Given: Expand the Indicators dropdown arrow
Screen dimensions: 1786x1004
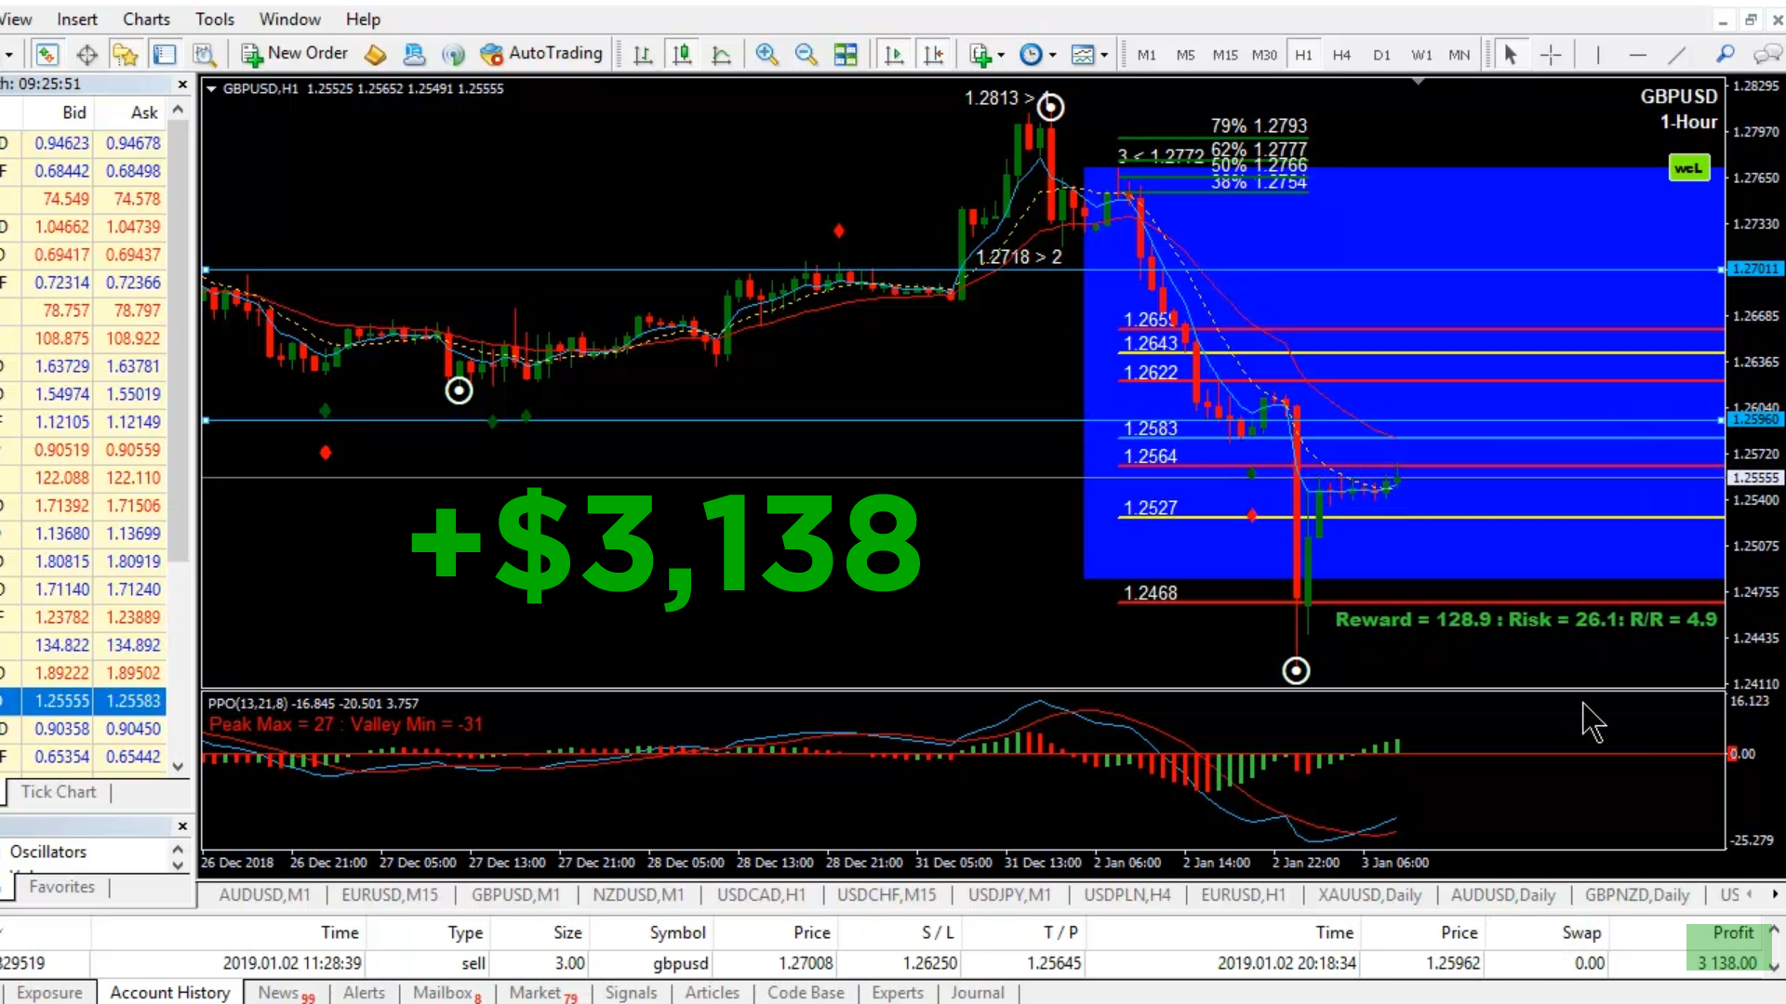Looking at the screenshot, I should (x=1001, y=55).
